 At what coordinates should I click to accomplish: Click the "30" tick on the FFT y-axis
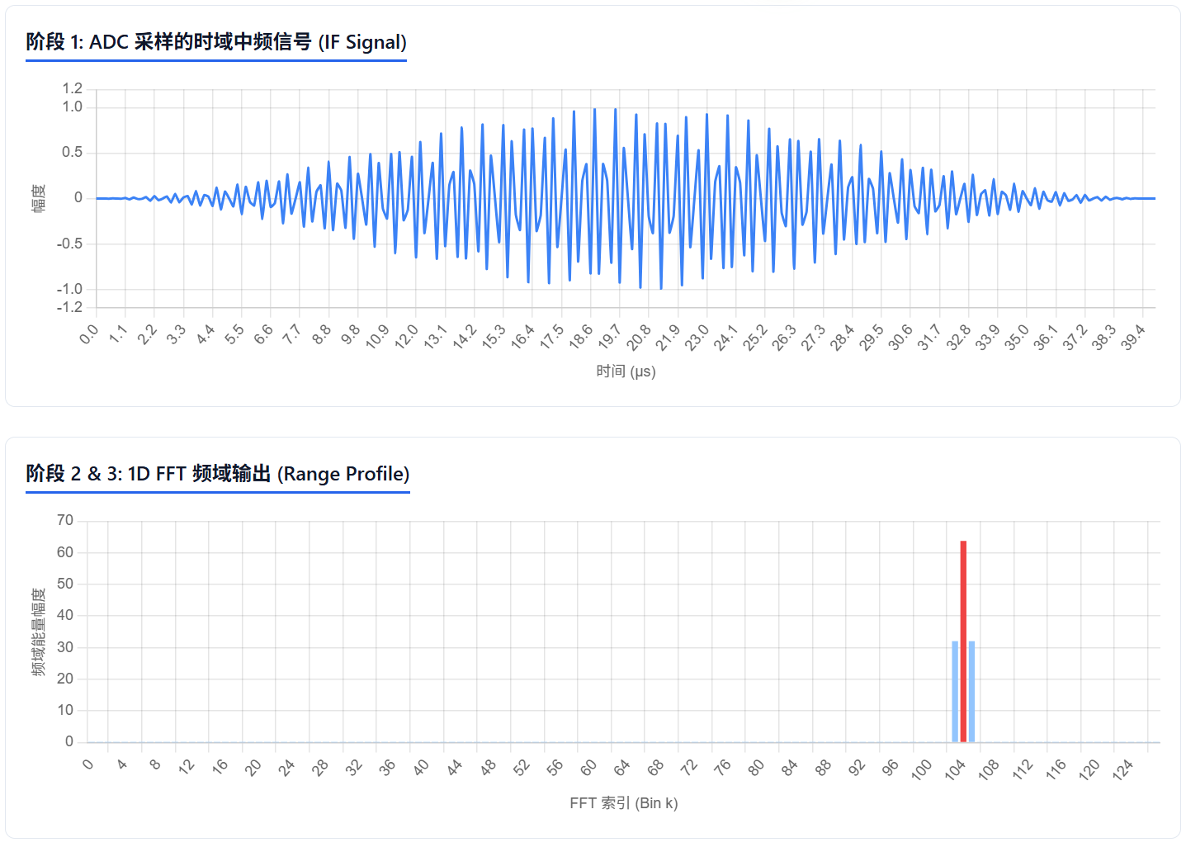tap(65, 647)
